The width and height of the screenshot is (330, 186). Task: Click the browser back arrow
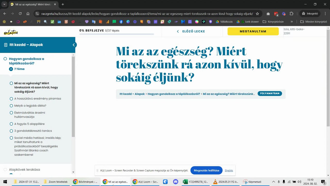[5, 14]
